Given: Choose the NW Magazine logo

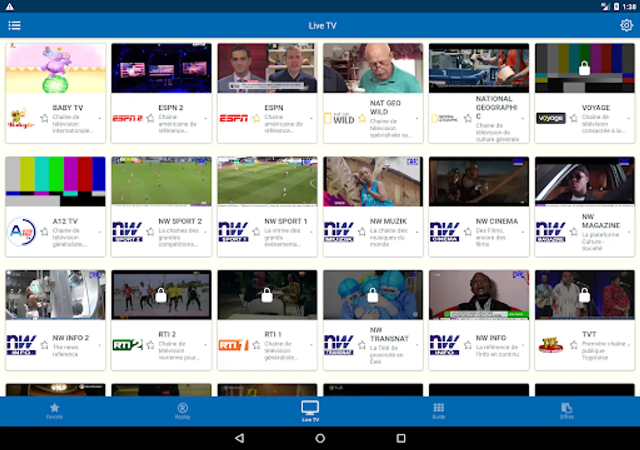Looking at the screenshot, I should [x=551, y=231].
